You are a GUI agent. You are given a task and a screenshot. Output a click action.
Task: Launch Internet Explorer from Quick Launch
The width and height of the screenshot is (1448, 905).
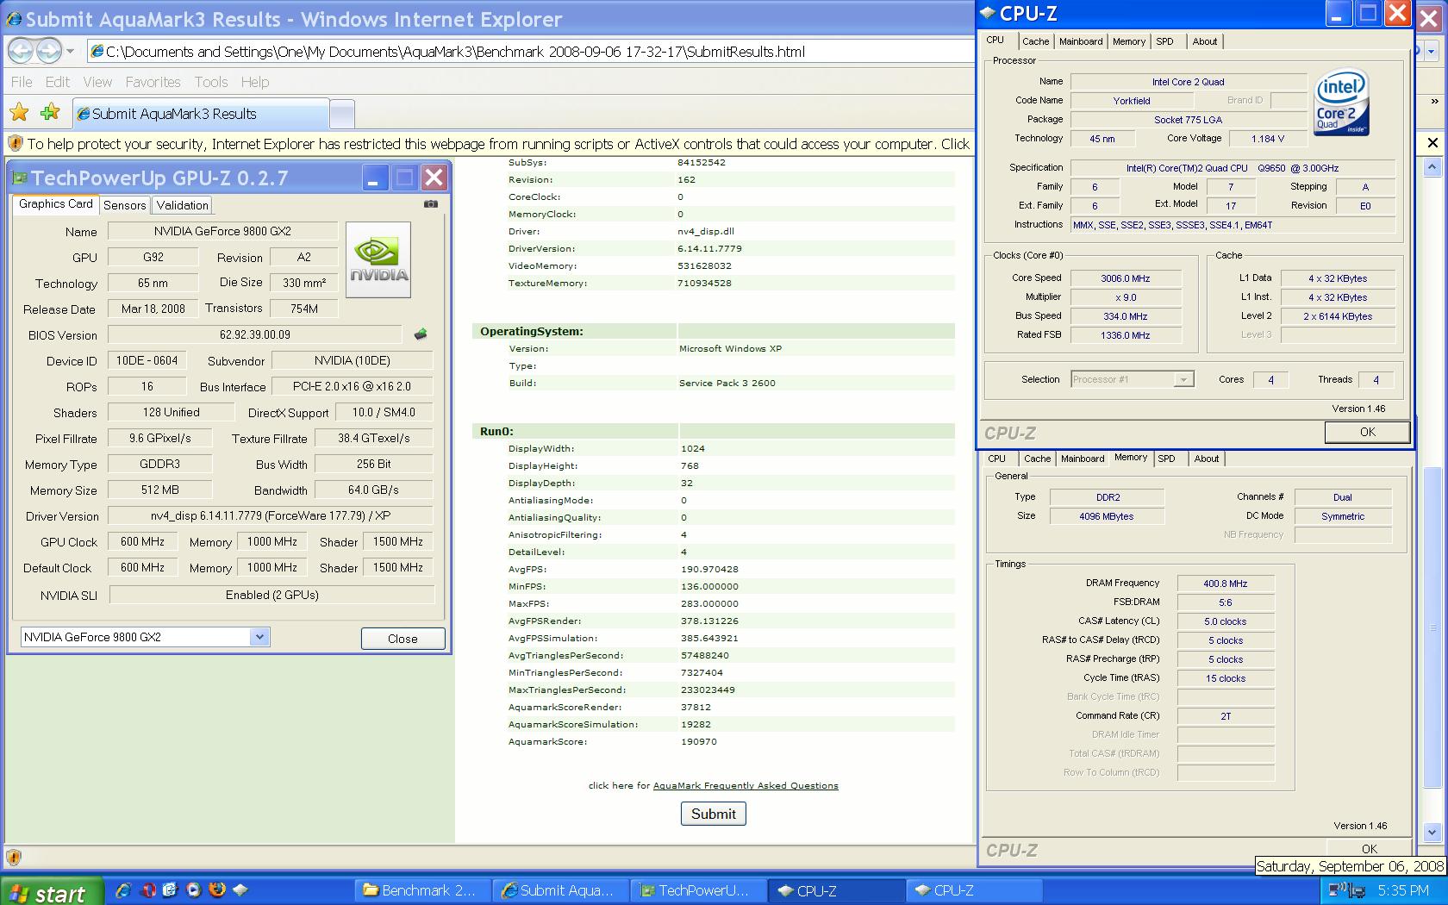click(x=123, y=889)
